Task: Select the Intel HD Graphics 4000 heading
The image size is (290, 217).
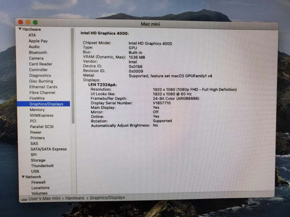Action: (x=105, y=33)
